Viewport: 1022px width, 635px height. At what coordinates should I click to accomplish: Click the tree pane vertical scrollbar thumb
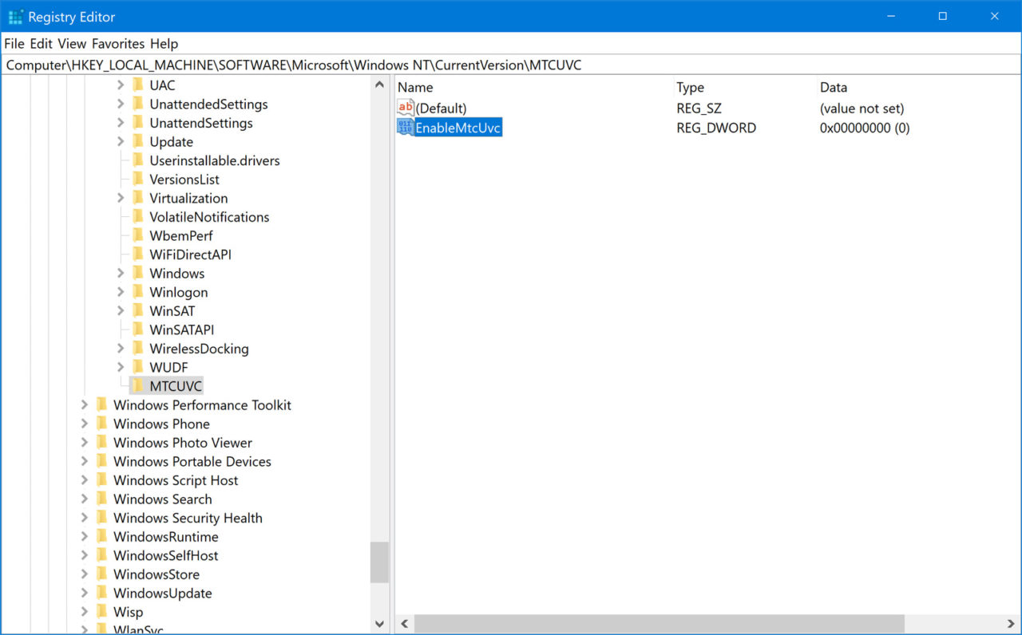point(380,562)
